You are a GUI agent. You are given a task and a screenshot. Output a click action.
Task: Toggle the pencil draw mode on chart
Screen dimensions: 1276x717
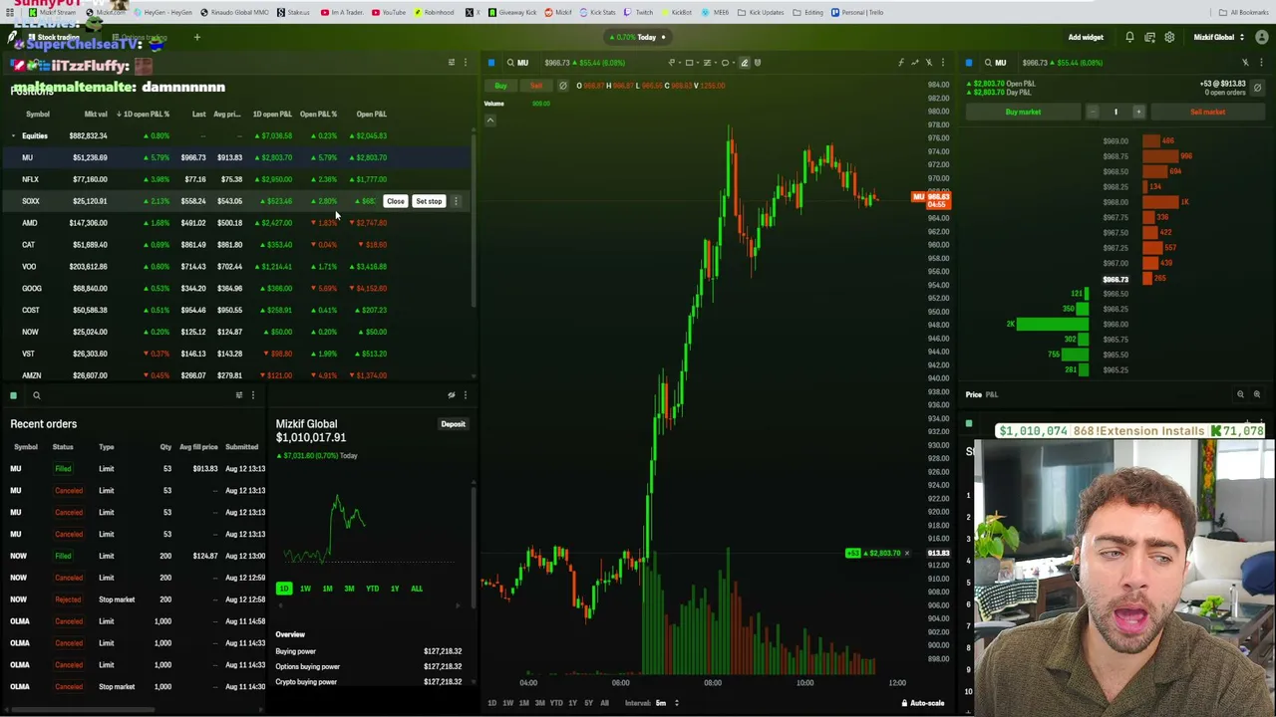tap(744, 63)
